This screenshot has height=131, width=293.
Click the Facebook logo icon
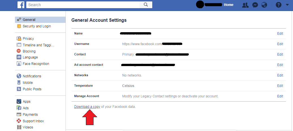click(21, 5)
